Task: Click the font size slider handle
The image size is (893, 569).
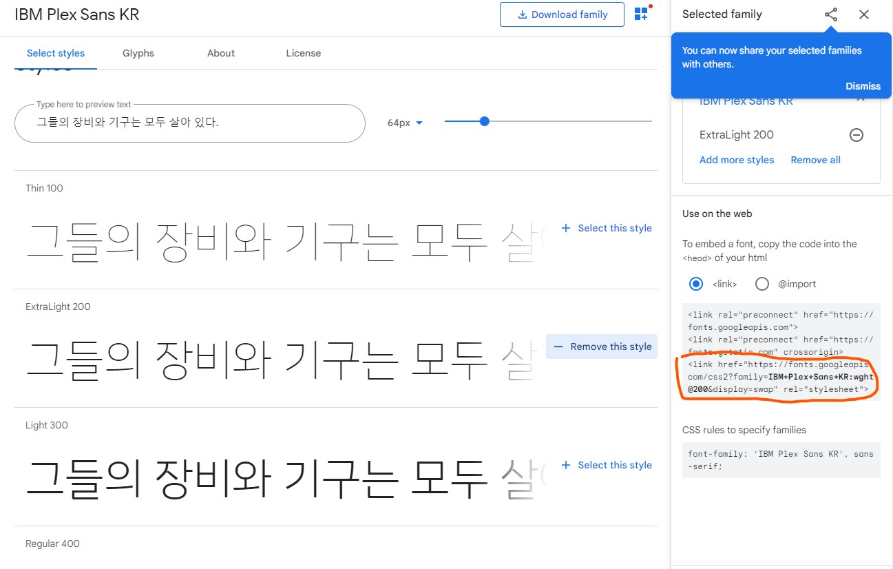Action: 484,121
